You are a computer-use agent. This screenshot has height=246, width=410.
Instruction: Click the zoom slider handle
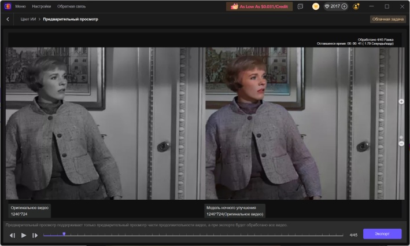[x=401, y=137]
